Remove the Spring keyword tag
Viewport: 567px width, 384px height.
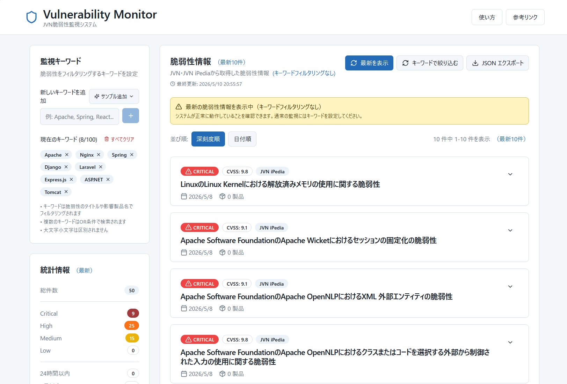(132, 155)
